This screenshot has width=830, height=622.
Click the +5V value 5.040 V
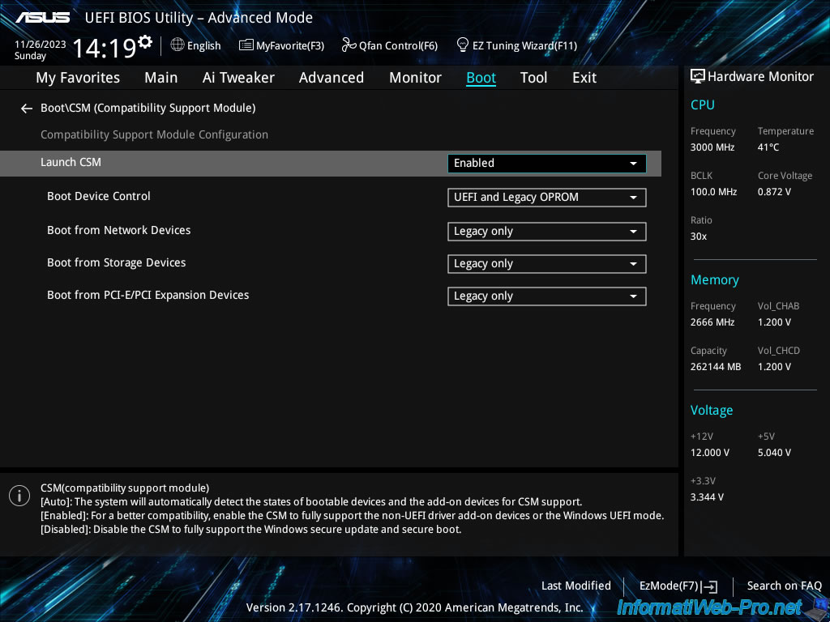click(x=774, y=453)
